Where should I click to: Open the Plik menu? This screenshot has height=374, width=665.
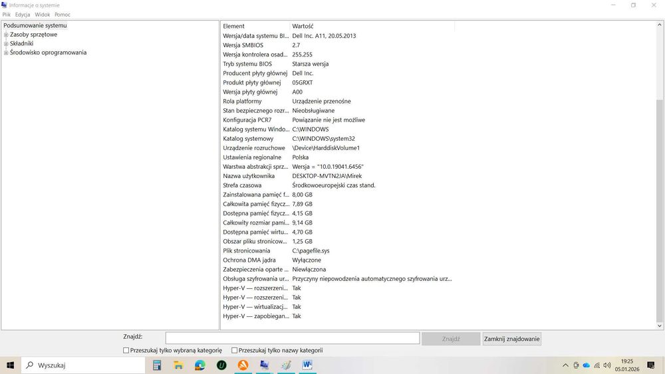pos(7,15)
